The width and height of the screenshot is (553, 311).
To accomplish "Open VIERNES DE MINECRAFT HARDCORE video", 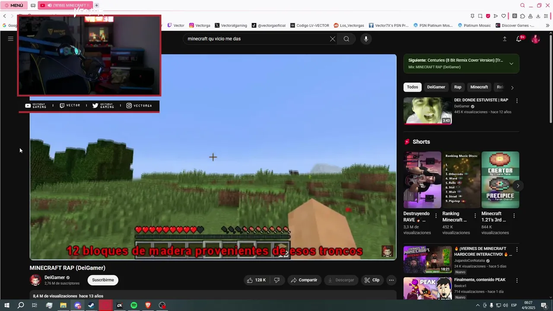I will pos(428,260).
